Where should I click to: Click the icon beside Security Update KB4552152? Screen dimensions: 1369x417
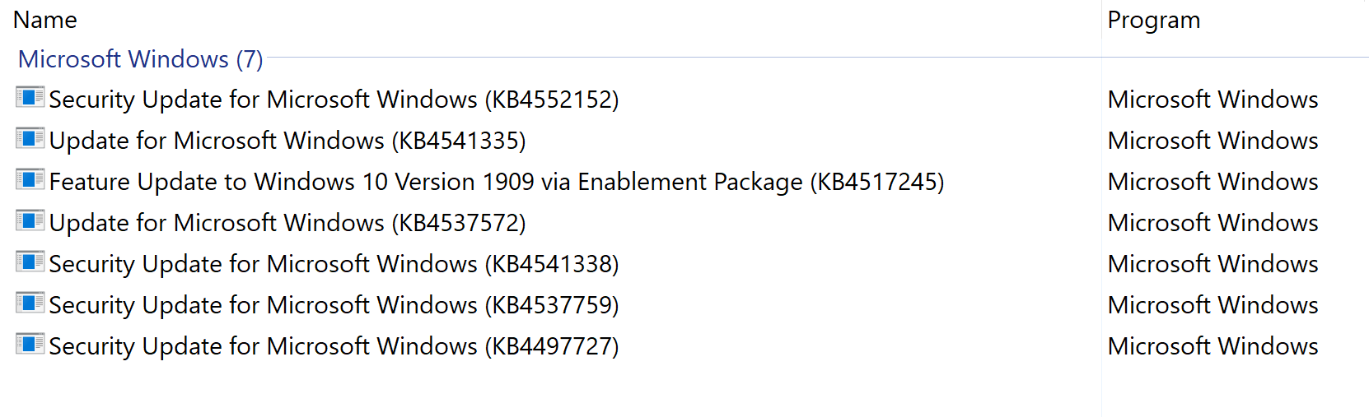[x=30, y=98]
